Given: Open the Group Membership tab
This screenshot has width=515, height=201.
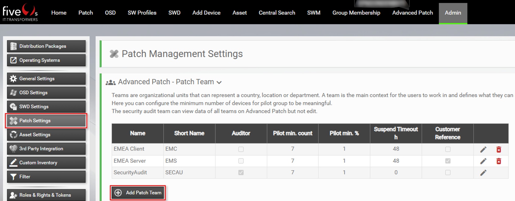Looking at the screenshot, I should pos(356,13).
